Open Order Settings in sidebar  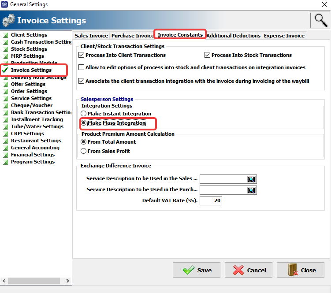pos(29,91)
